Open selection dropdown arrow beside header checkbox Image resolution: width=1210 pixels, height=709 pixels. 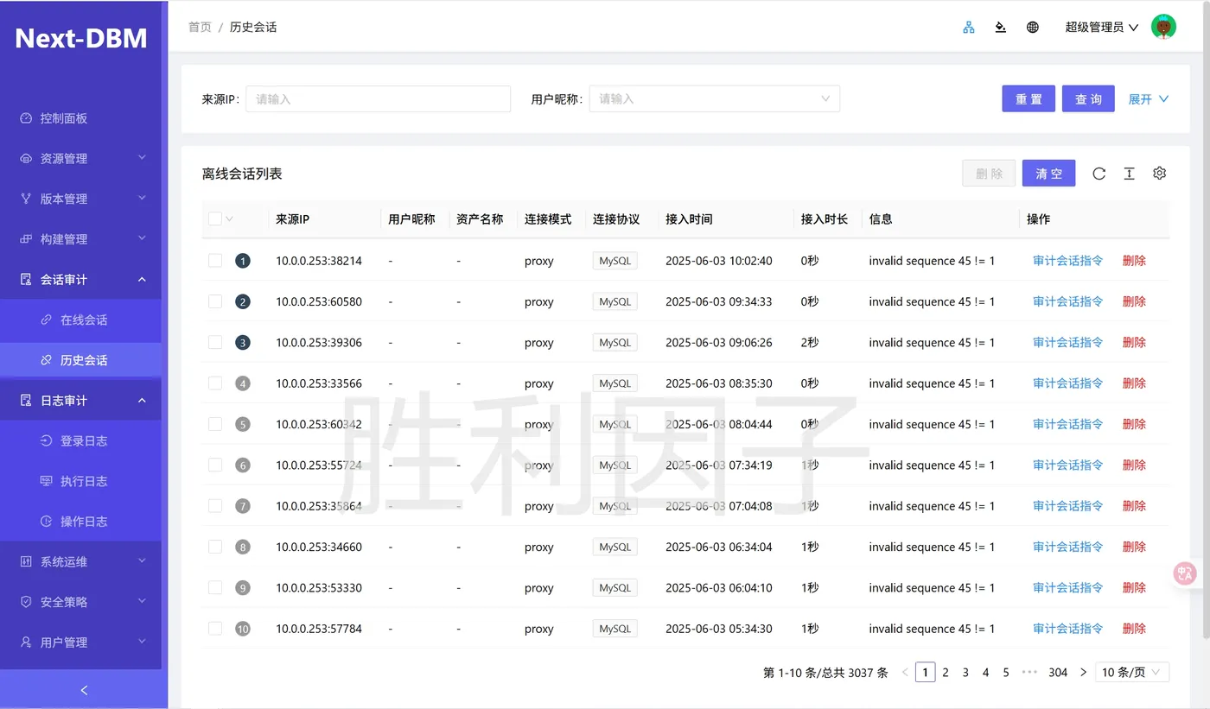(x=229, y=219)
